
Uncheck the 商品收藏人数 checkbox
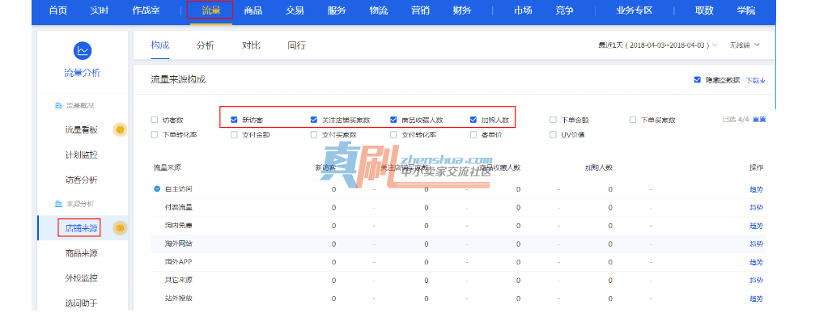coord(393,120)
